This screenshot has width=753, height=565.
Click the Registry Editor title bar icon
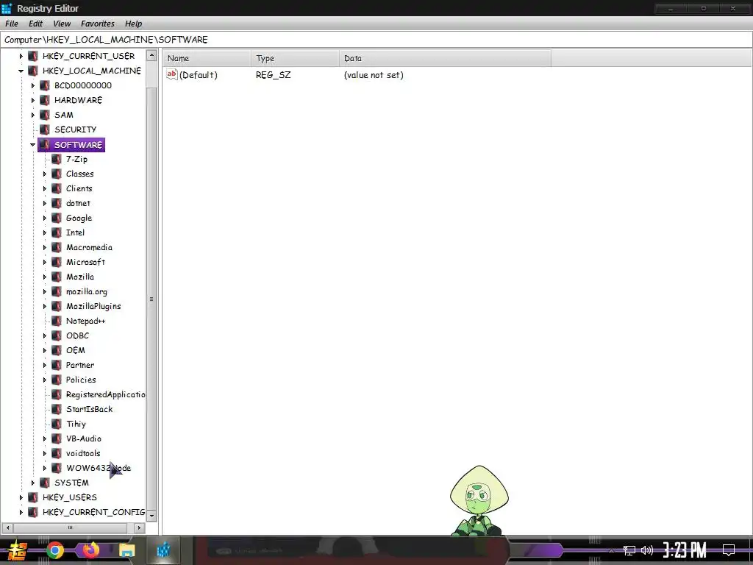click(x=7, y=8)
